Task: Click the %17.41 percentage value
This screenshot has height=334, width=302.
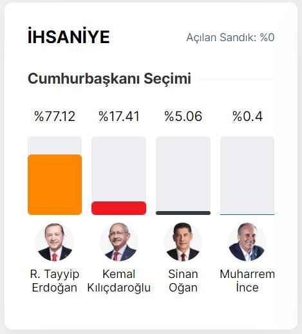Action: (119, 116)
